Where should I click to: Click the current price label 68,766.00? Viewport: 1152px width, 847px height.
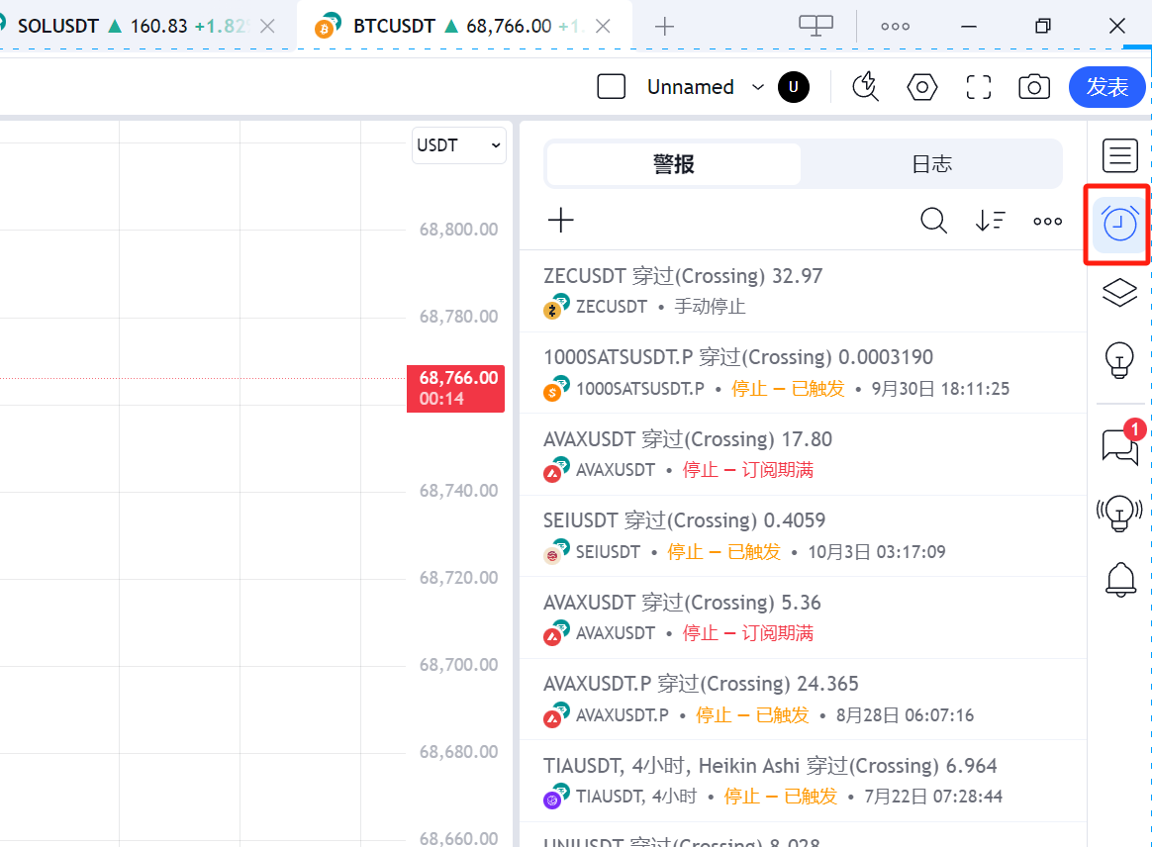pyautogui.click(x=455, y=388)
